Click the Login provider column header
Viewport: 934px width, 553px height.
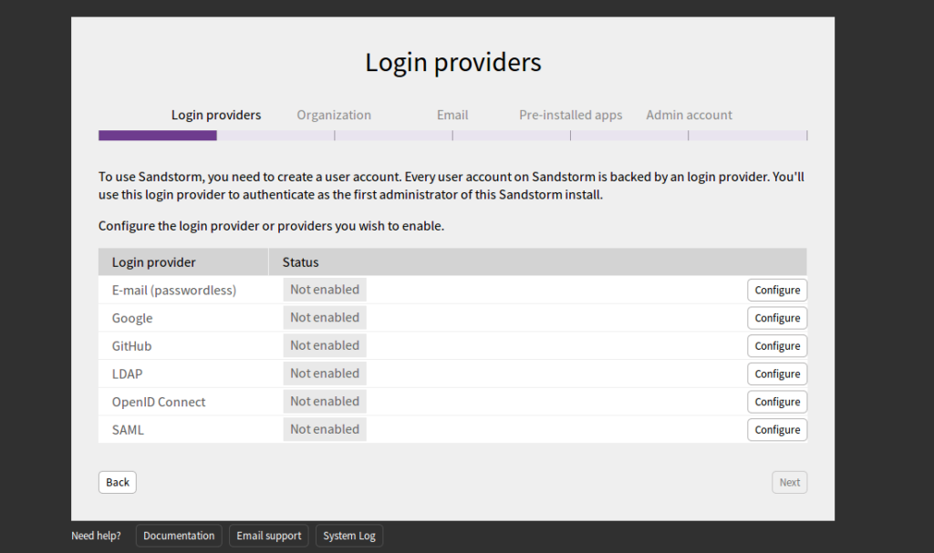183,261
